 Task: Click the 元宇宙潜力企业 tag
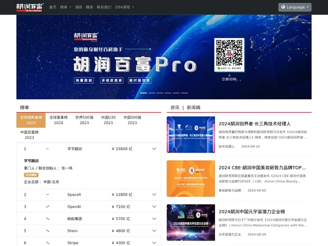[x=230, y=234]
